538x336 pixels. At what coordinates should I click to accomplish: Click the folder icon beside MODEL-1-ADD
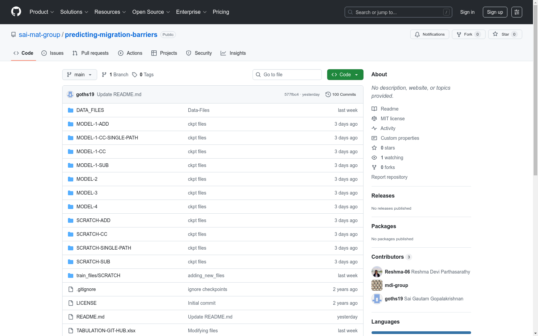pos(71,124)
